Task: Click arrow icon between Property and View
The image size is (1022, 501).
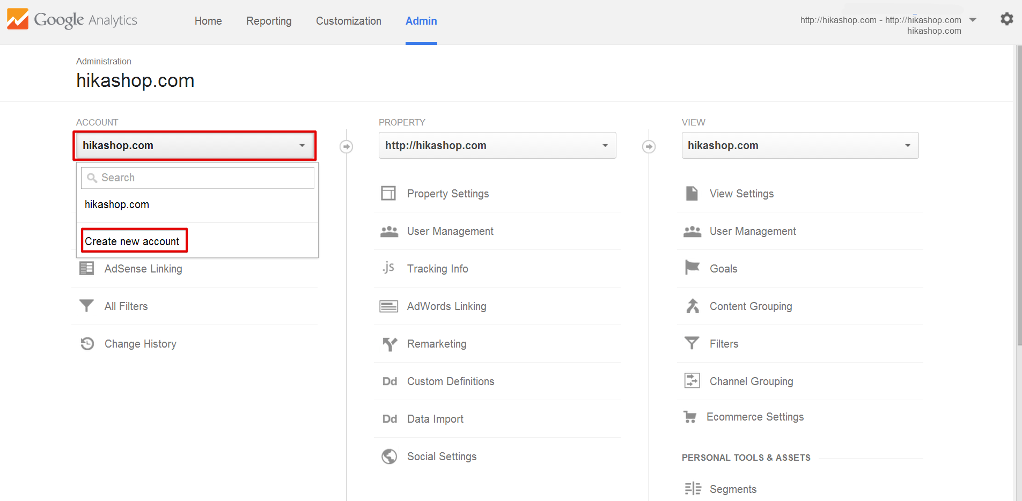Action: click(x=649, y=146)
